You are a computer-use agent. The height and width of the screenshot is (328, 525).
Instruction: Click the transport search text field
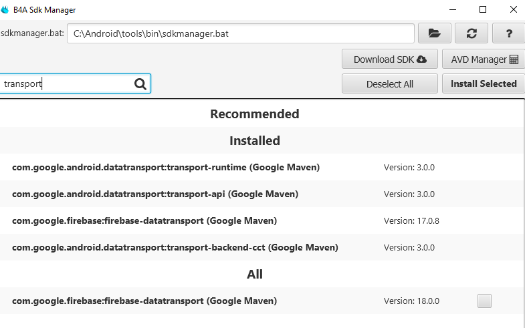(67, 84)
